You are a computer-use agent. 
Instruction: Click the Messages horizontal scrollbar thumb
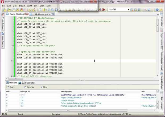(68, 110)
